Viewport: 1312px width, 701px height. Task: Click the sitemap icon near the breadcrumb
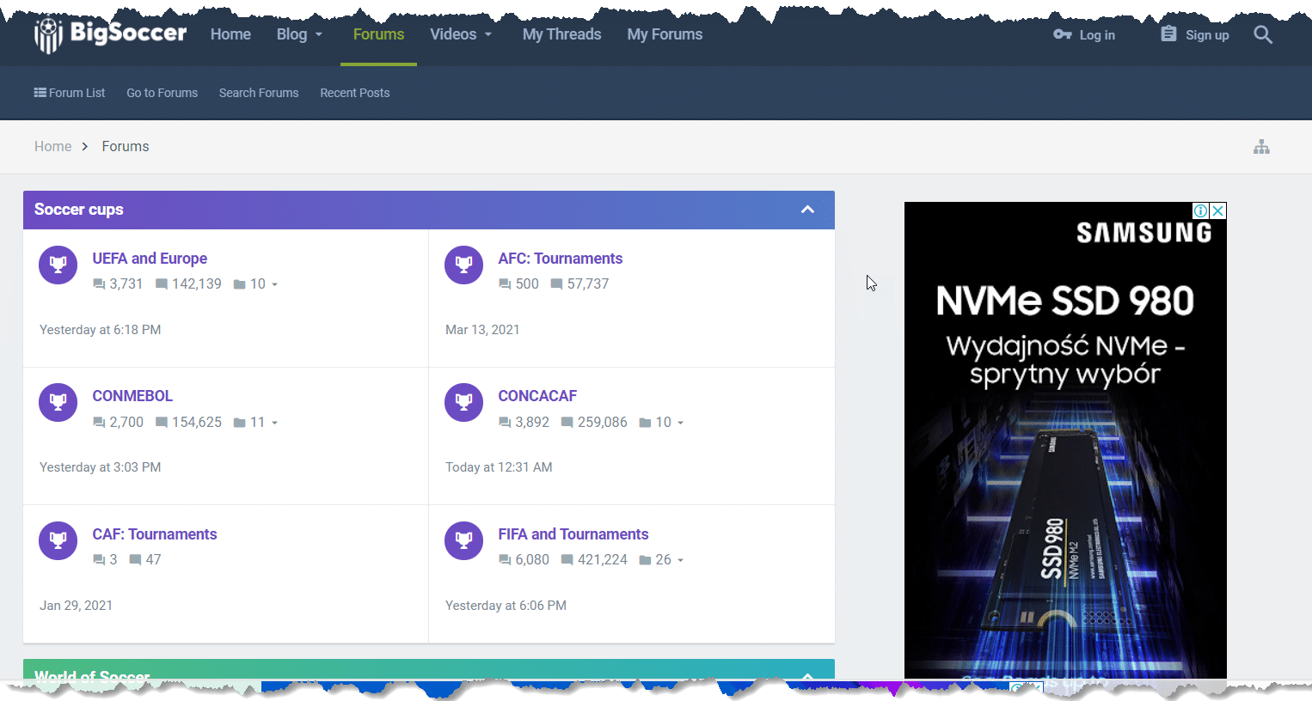click(x=1261, y=146)
